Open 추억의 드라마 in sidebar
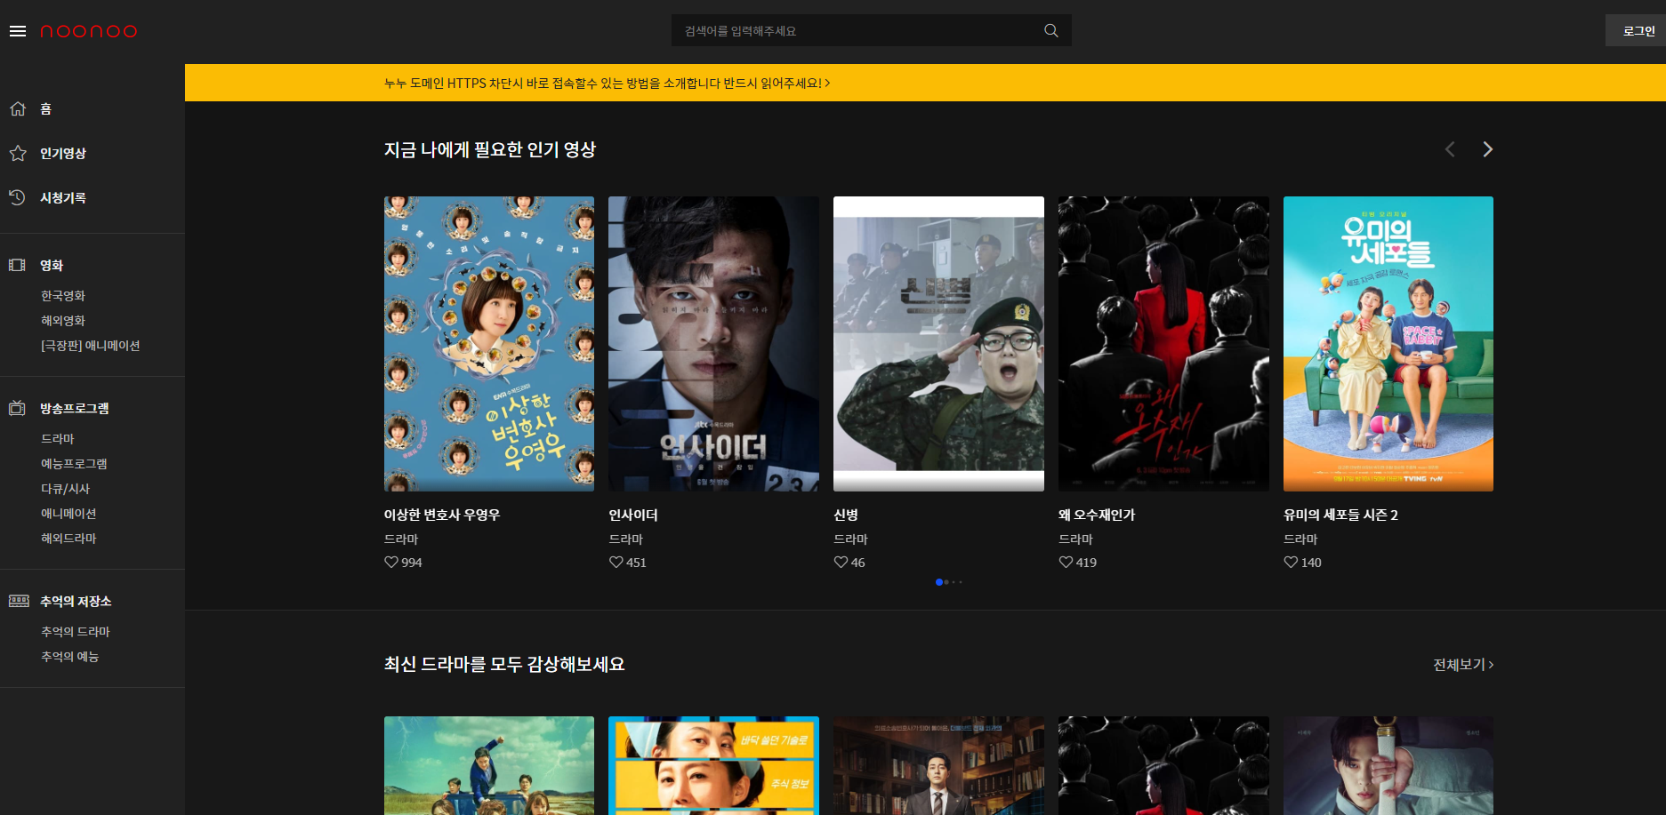 coord(76,631)
